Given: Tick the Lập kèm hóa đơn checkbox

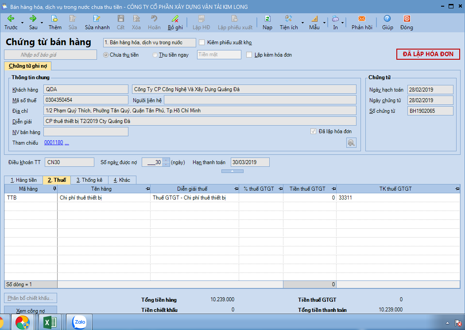Looking at the screenshot, I should pos(249,55).
